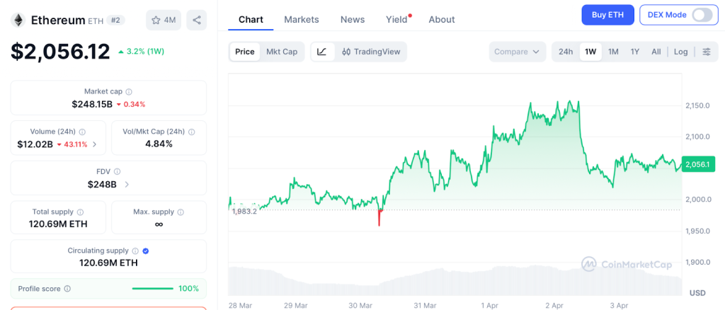Open chart settings sliders icon
The height and width of the screenshot is (310, 725).
pyautogui.click(x=706, y=52)
